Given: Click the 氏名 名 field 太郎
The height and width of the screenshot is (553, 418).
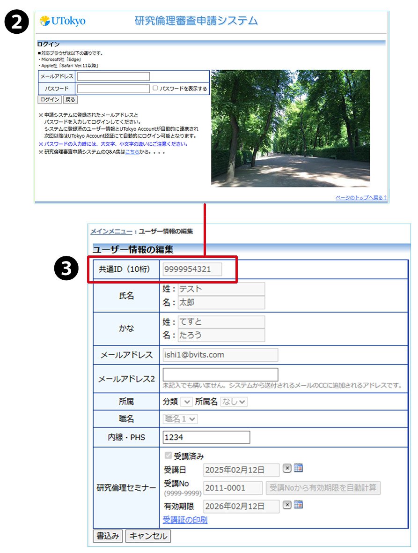Looking at the screenshot, I should [221, 303].
